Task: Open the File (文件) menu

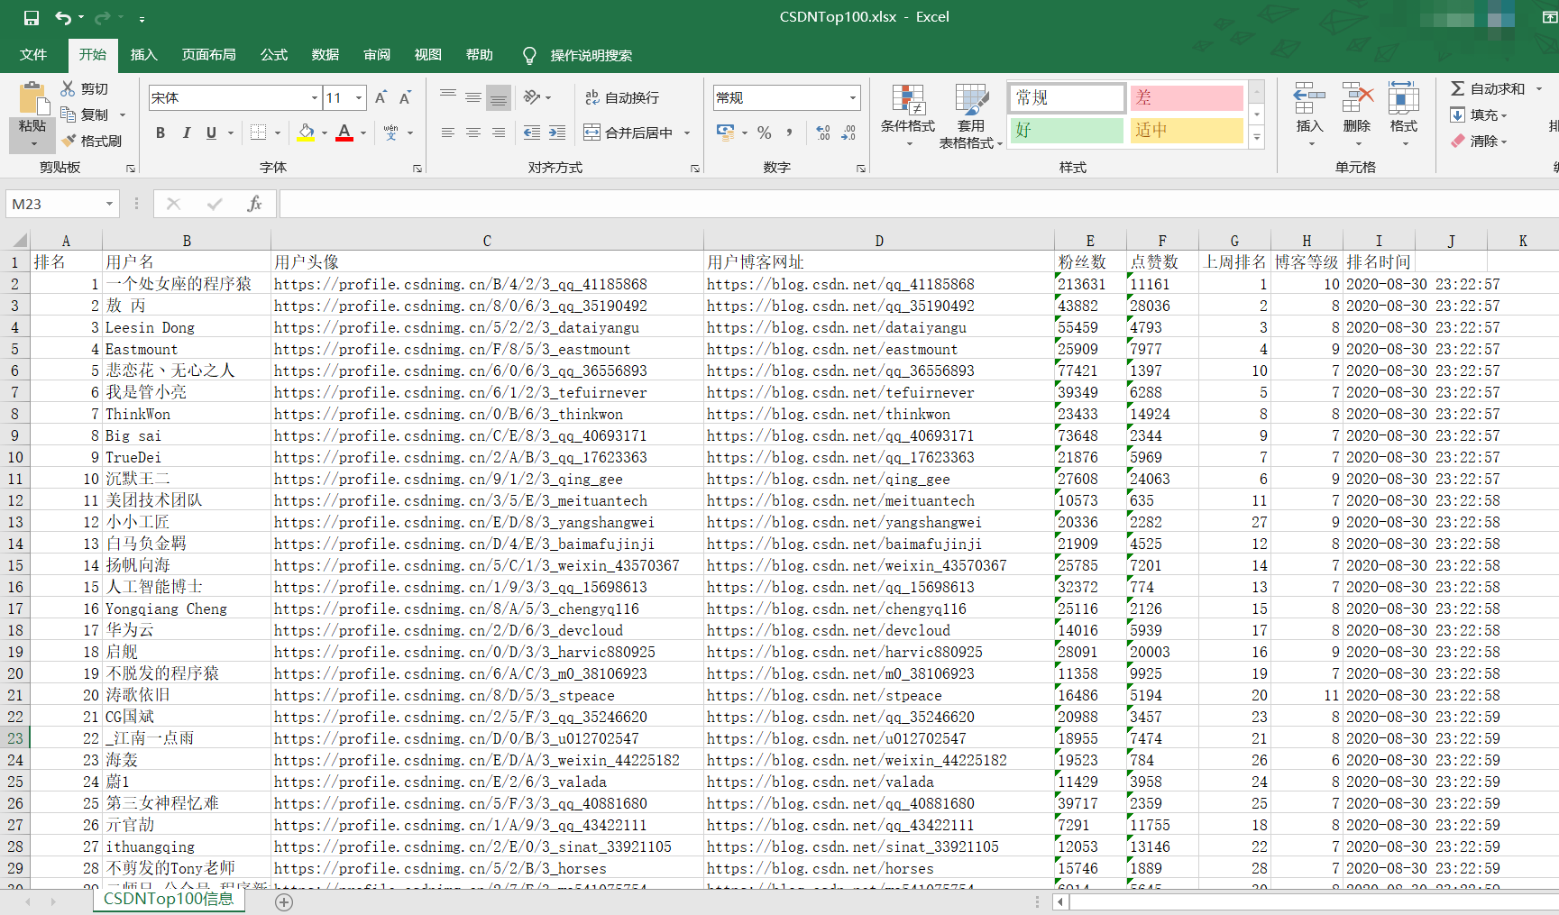Action: (x=33, y=55)
